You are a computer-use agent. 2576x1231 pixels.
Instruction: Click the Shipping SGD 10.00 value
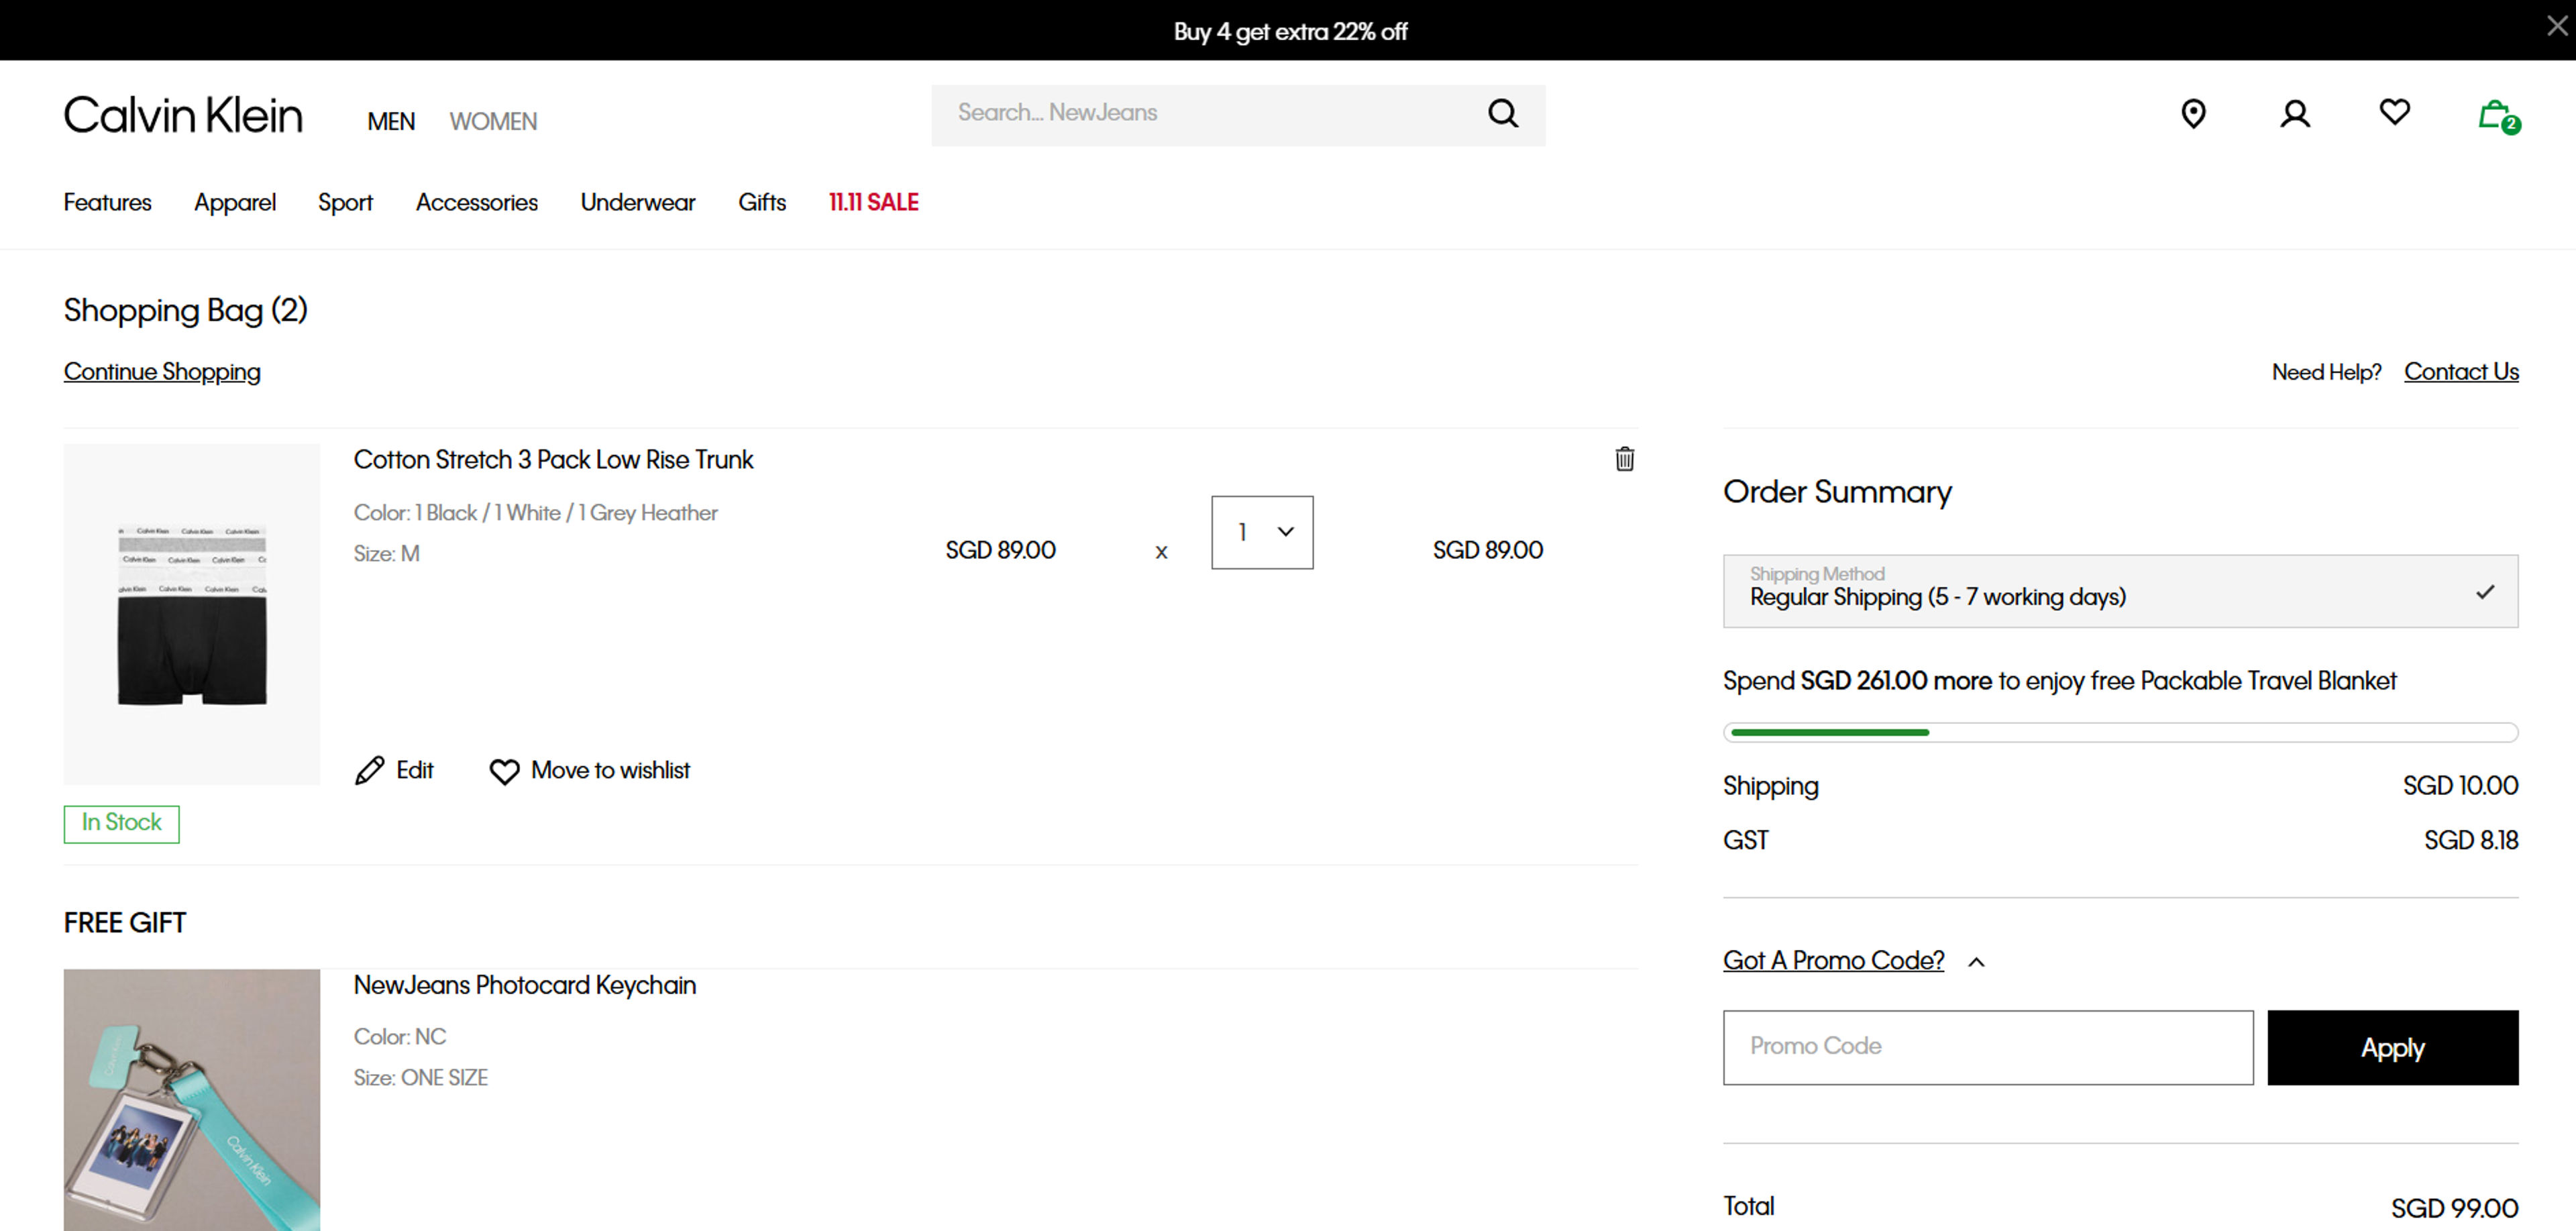click(x=2460, y=785)
